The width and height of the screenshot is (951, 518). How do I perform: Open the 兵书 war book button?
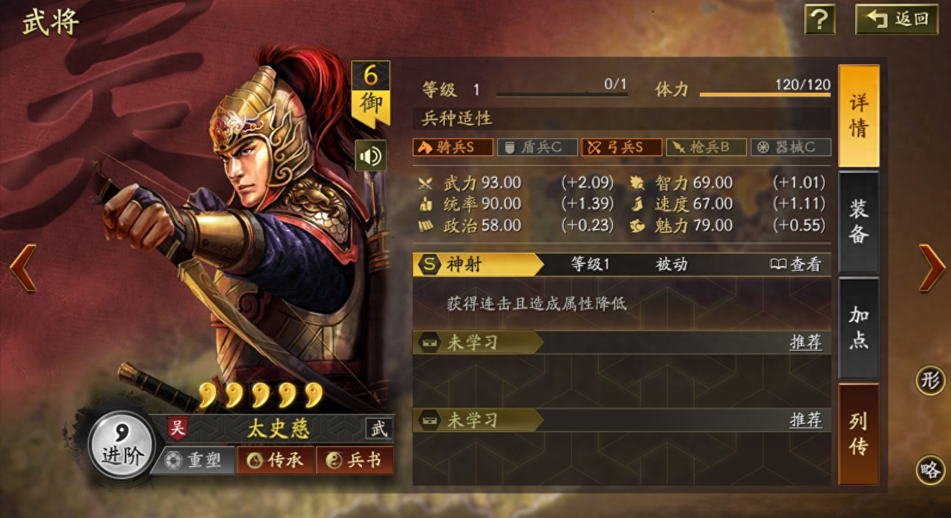point(355,460)
